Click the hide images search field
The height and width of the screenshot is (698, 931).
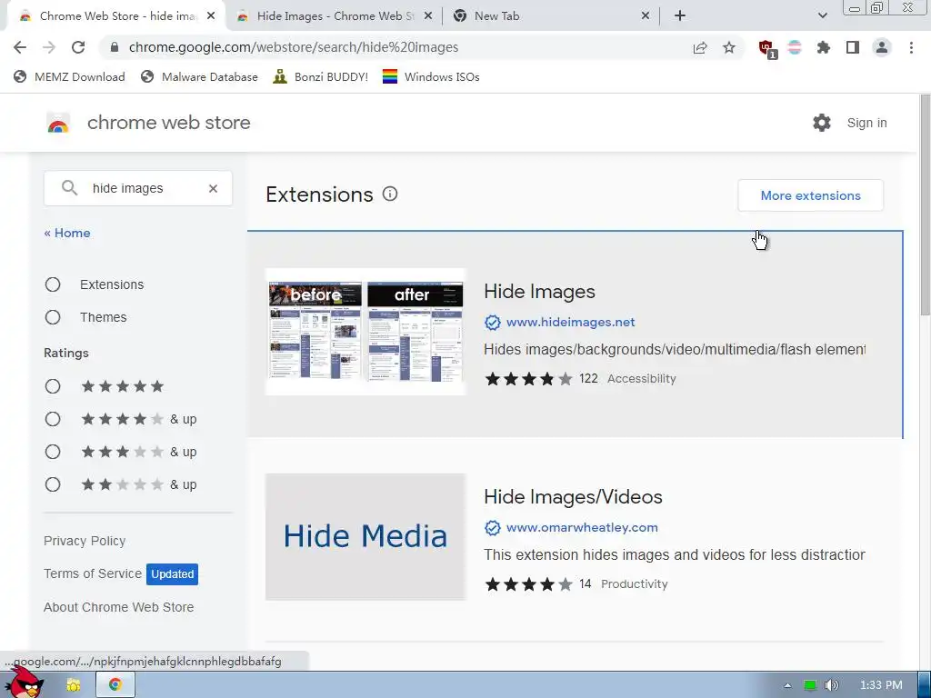click(138, 189)
